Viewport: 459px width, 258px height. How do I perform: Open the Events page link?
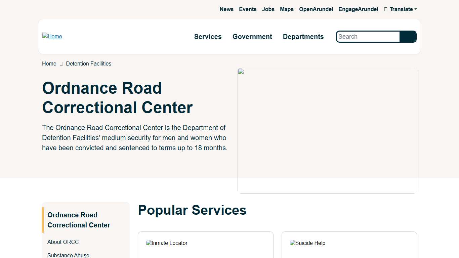(x=248, y=9)
